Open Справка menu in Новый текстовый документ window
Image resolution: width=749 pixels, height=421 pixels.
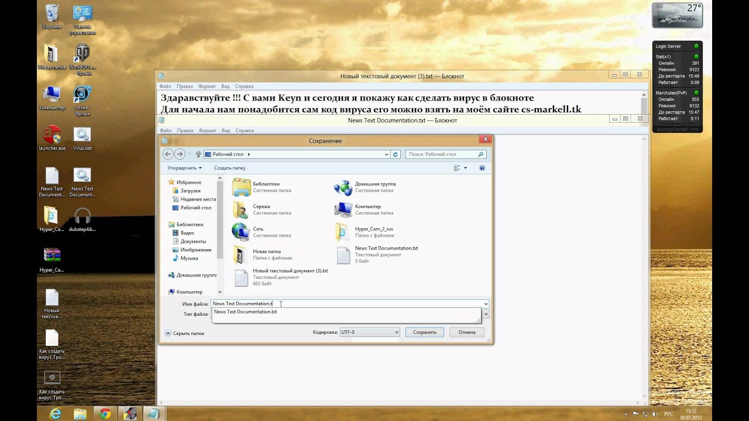[244, 86]
